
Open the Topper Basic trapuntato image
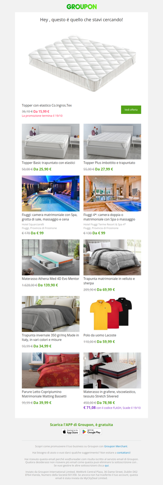(51, 141)
